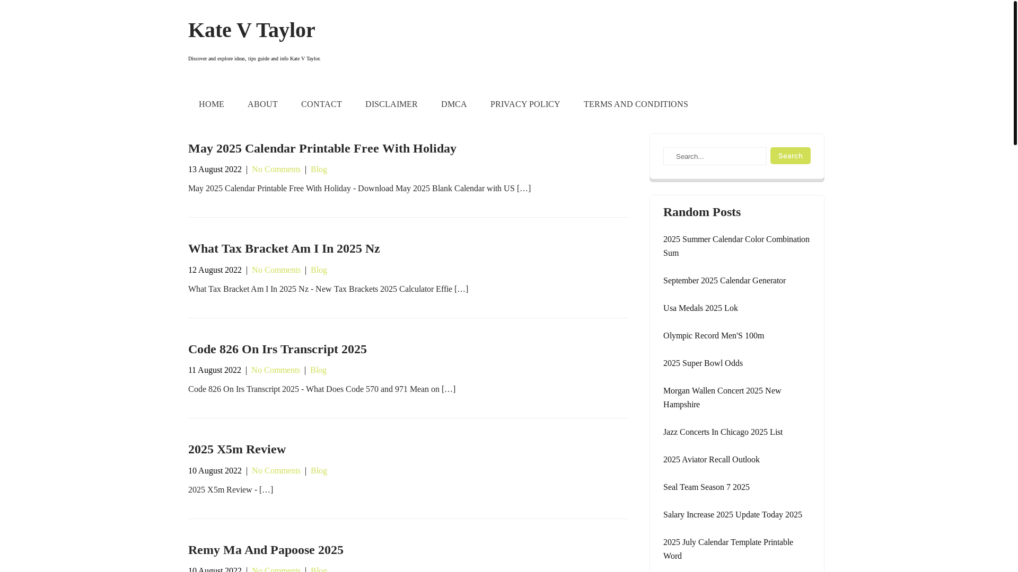1018x572 pixels.
Task: Open the Kate V Taylor site title
Action: pos(251,30)
